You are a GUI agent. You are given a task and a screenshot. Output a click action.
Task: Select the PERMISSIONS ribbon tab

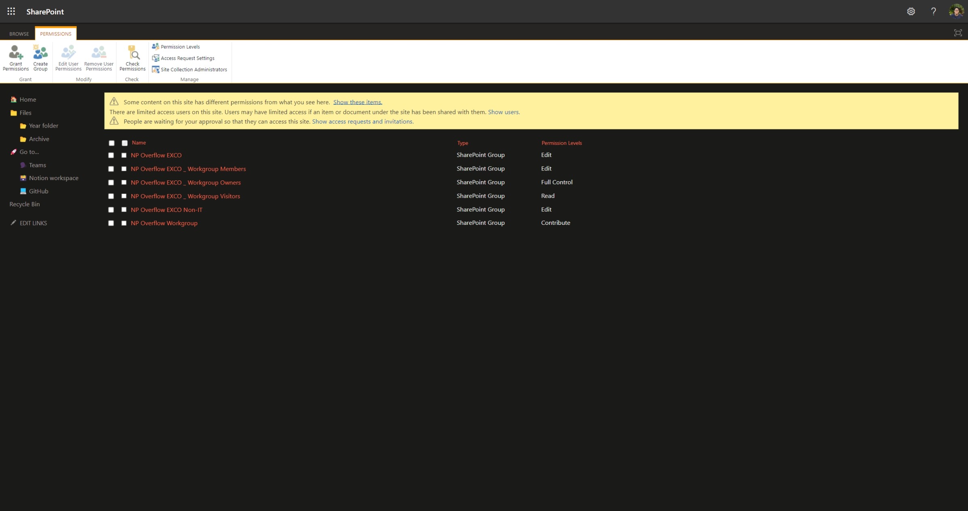[x=56, y=34]
